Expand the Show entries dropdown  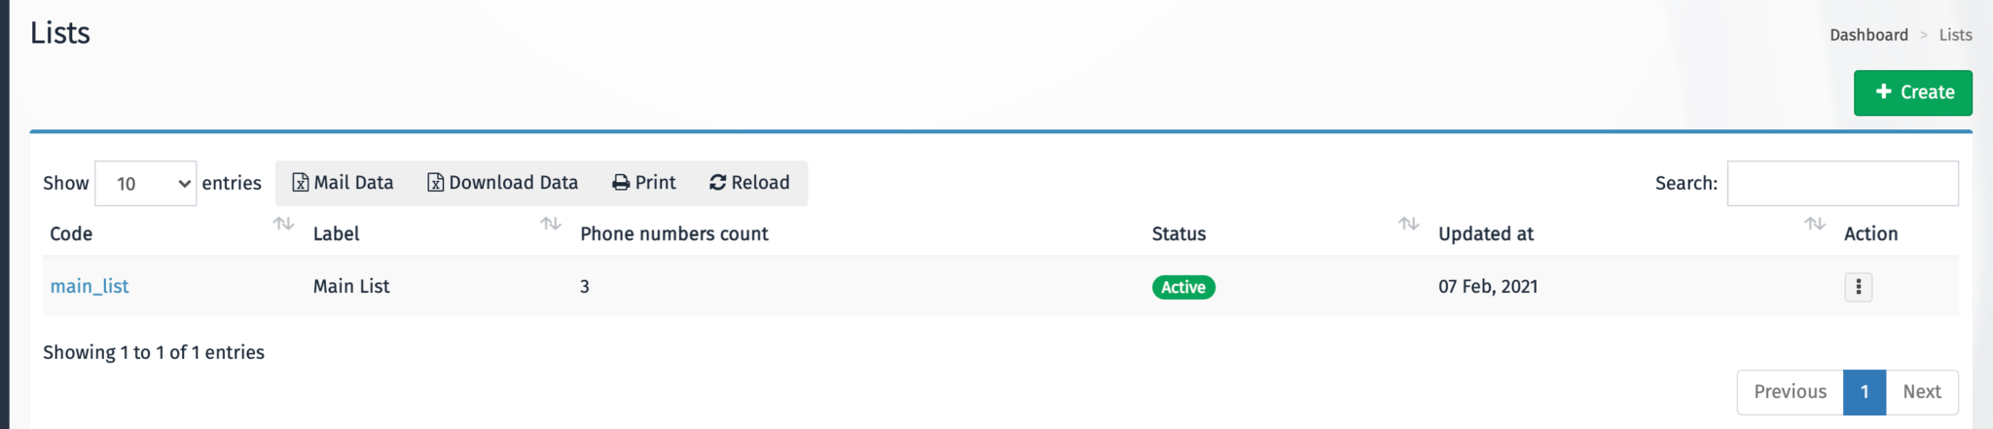[x=146, y=184]
